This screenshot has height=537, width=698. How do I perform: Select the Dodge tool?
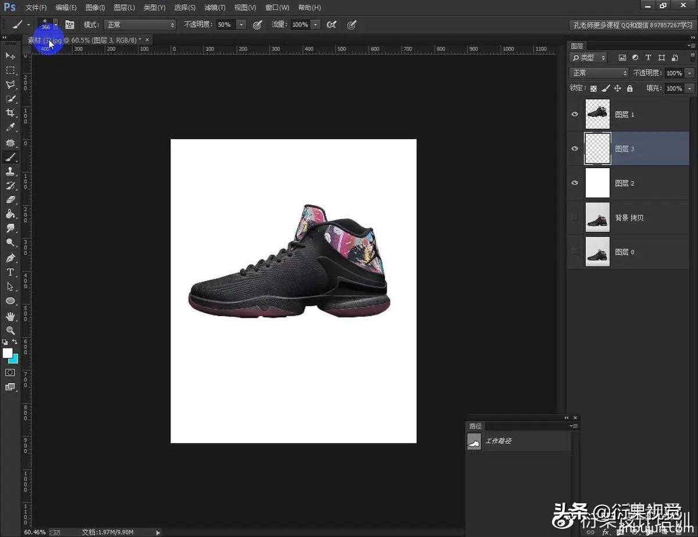click(x=10, y=243)
